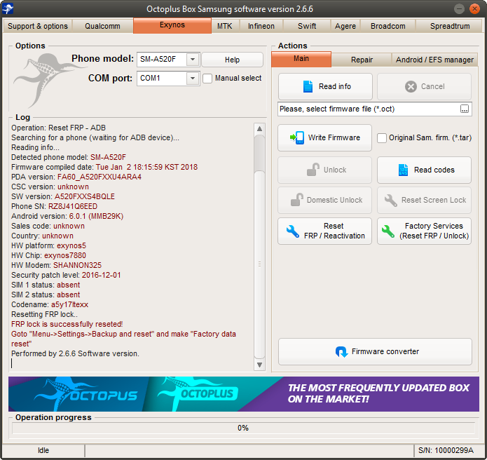Screen dimensions: 487x460
Task: Click the Help button
Action: 232,60
